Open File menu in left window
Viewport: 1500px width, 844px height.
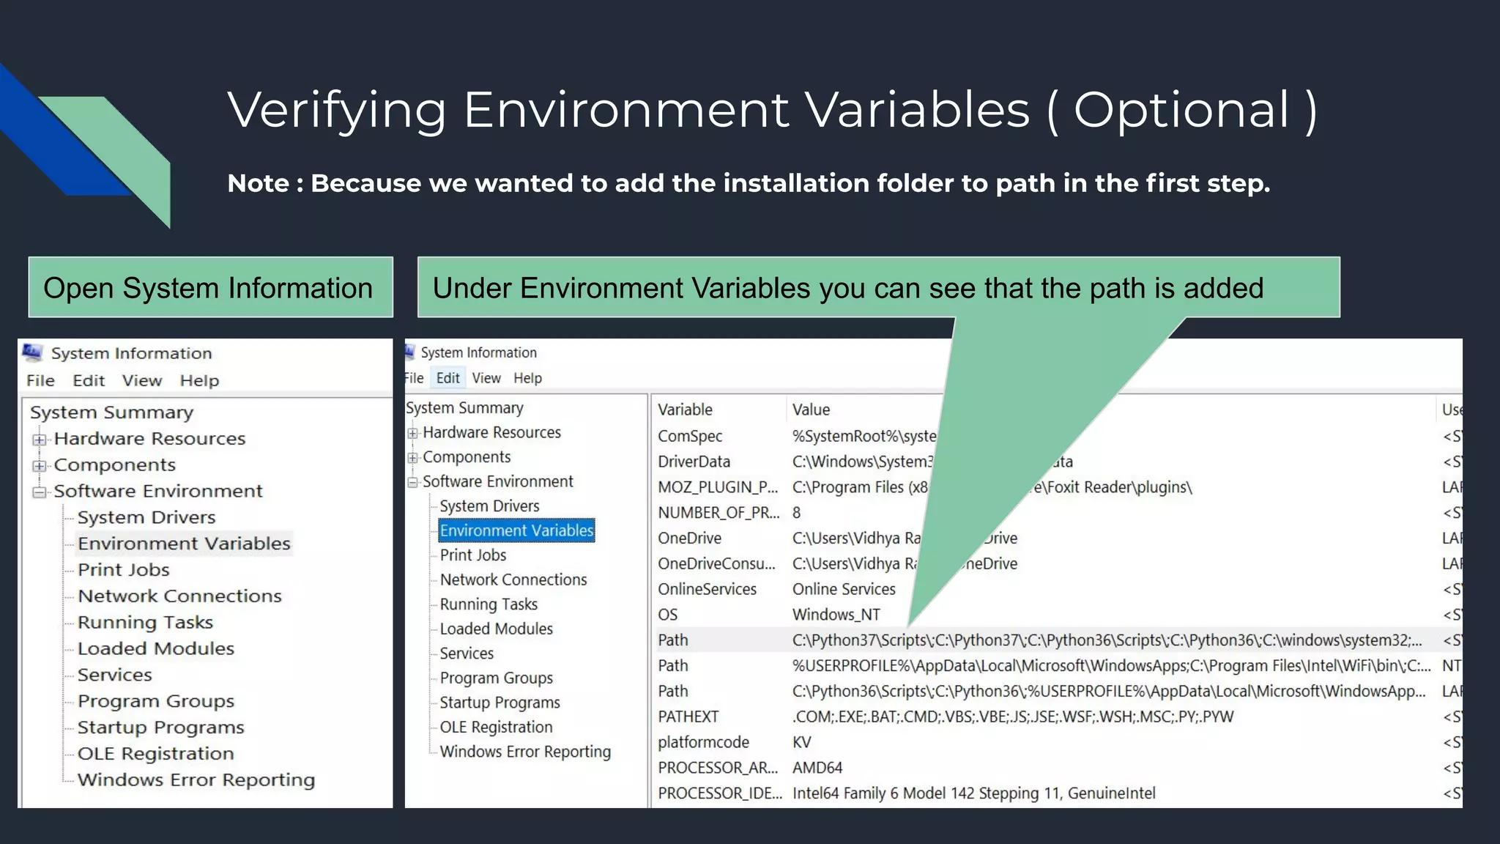pyautogui.click(x=40, y=380)
